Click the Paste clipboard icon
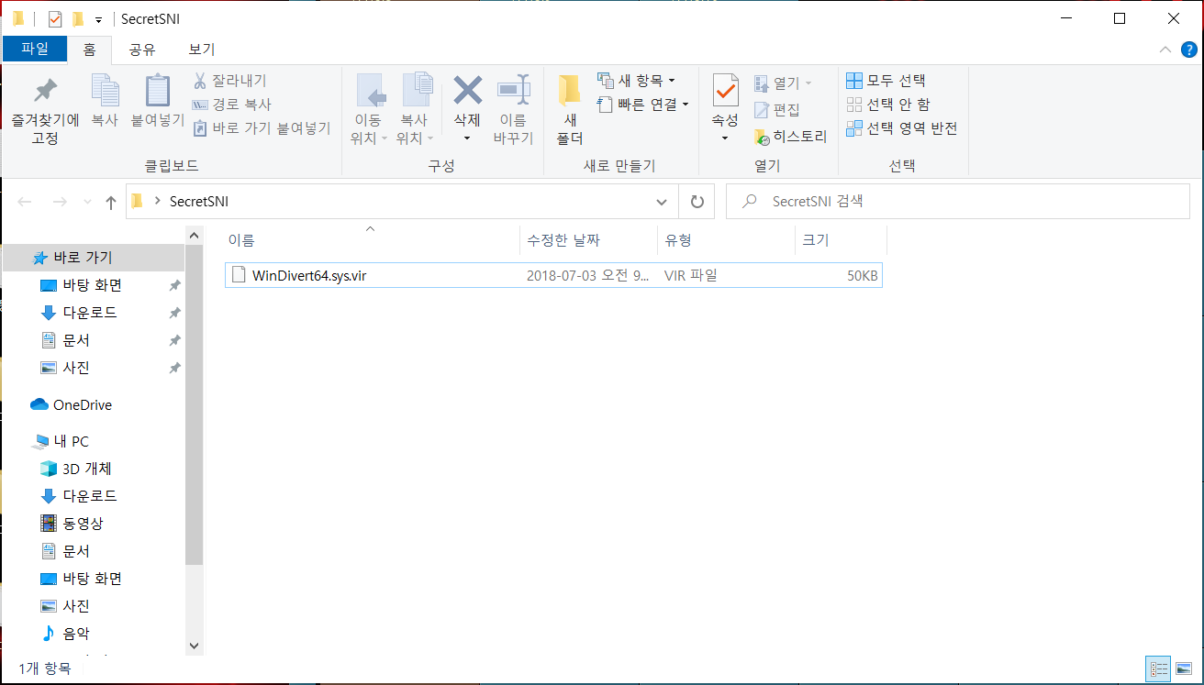The image size is (1204, 685). (158, 92)
